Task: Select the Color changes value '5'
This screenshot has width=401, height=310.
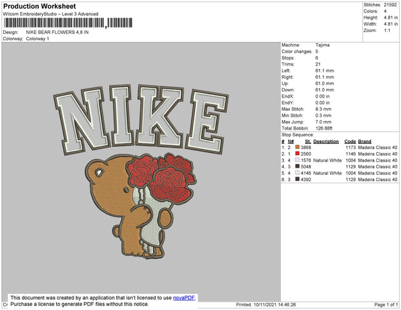Action: click(x=317, y=51)
